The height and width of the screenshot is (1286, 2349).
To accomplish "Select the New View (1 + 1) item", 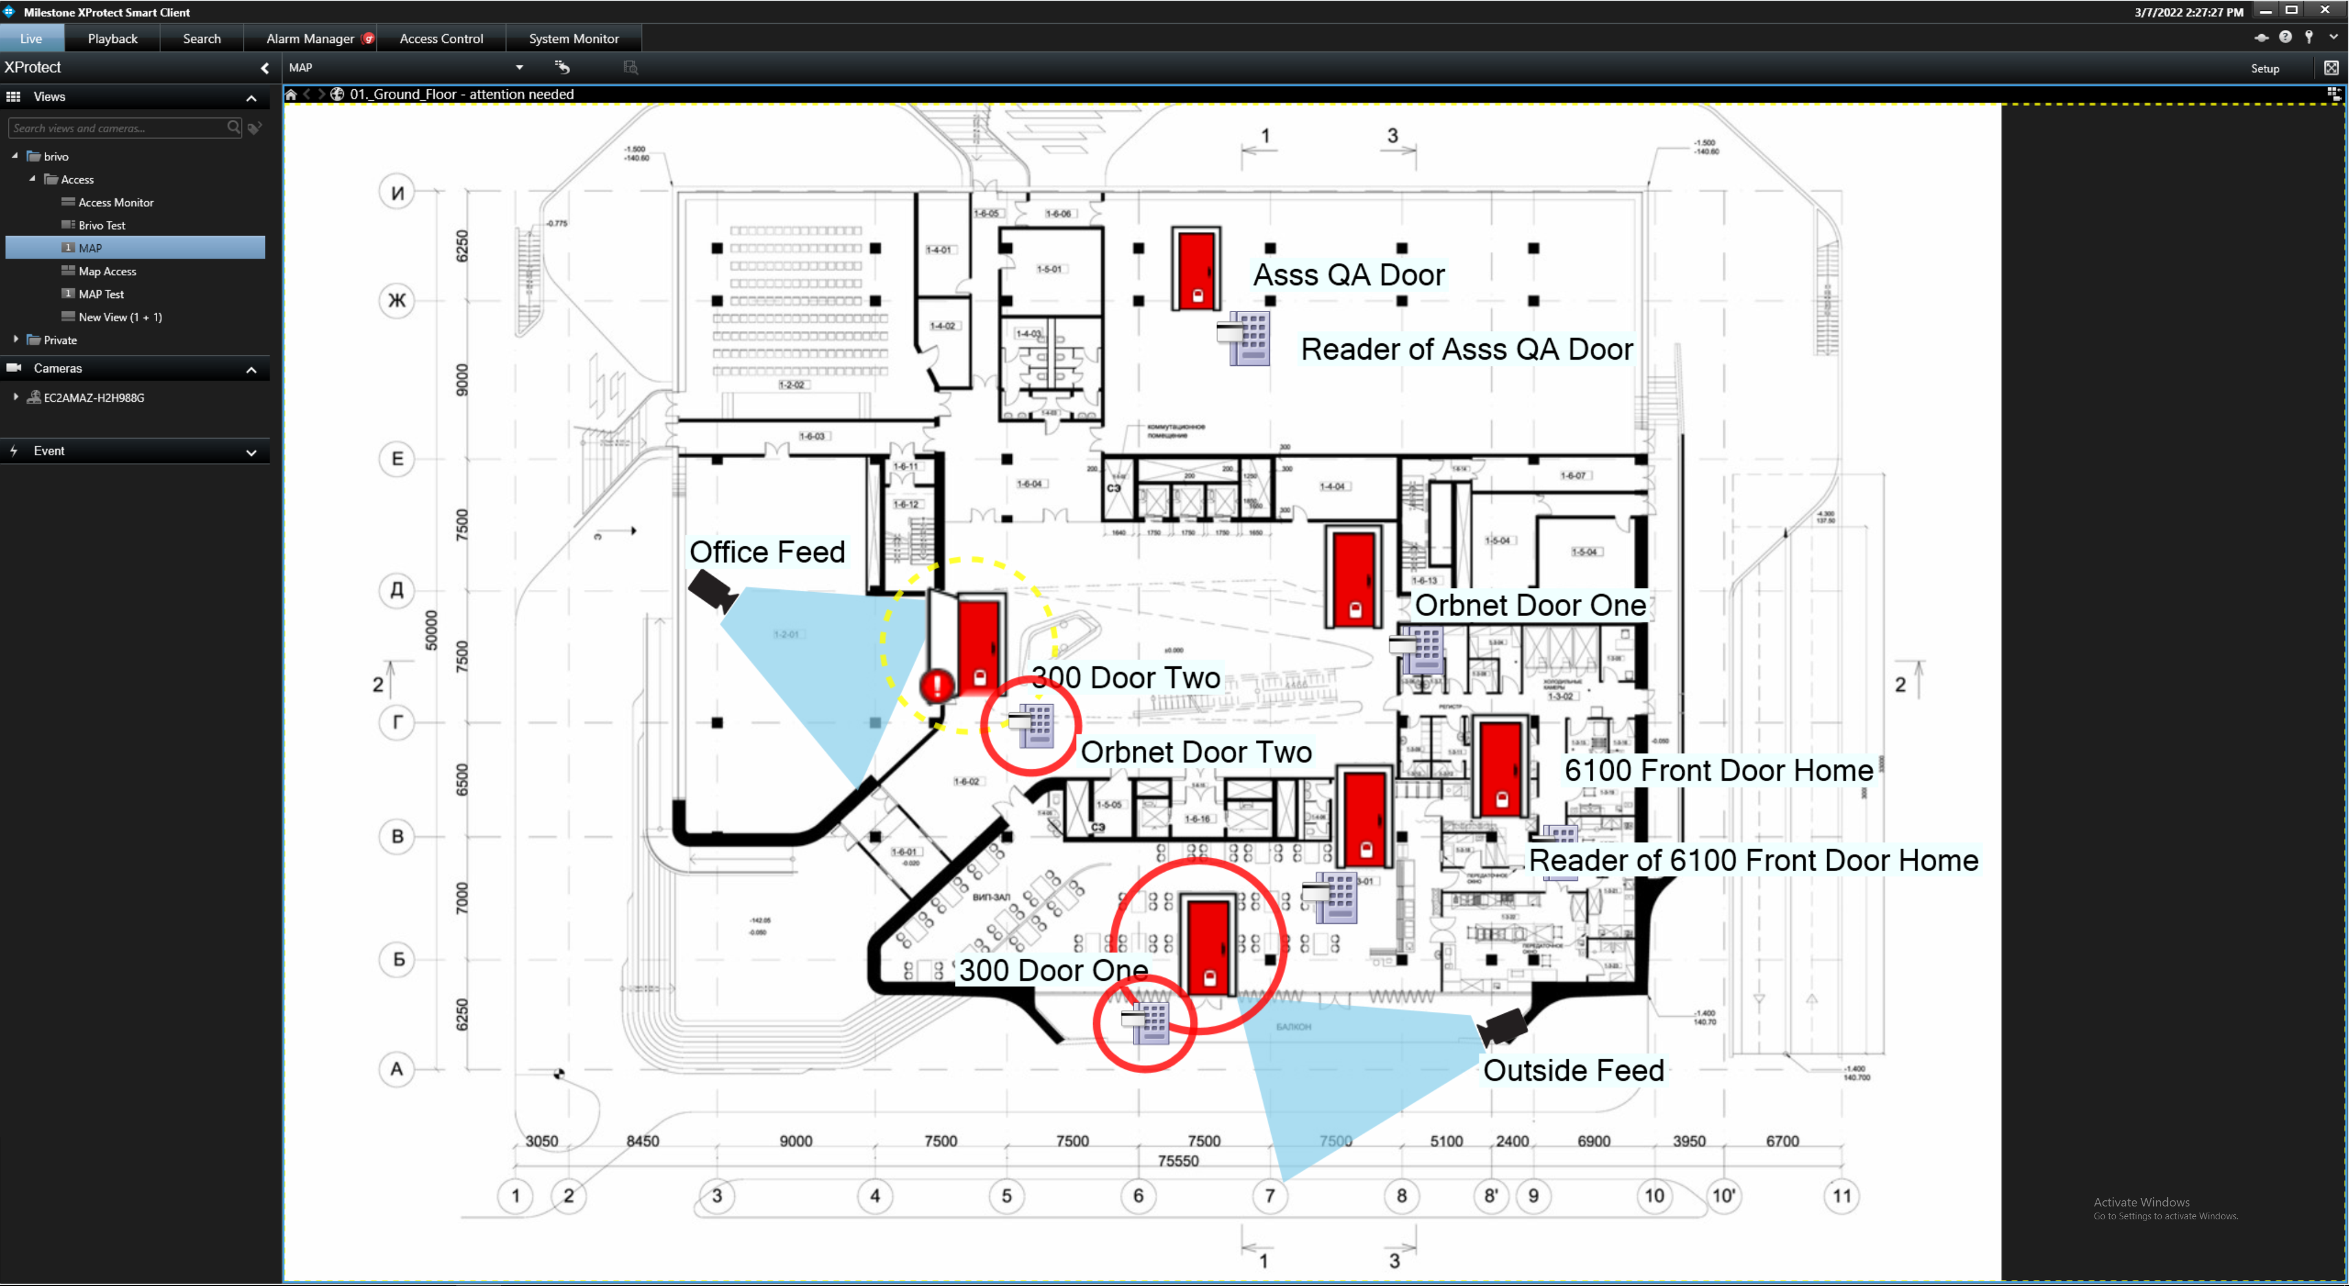I will pos(121,316).
